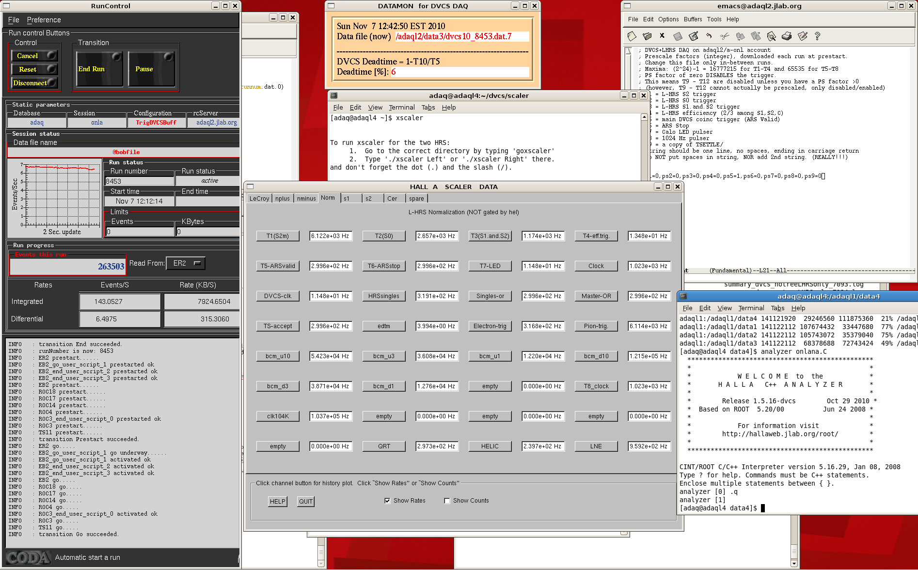Click the Master-OR channel button

coord(596,296)
